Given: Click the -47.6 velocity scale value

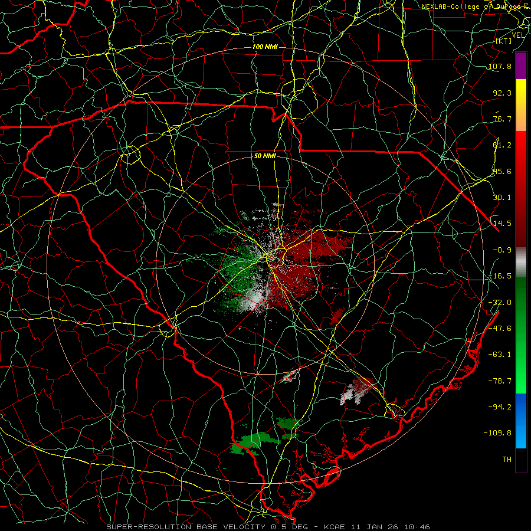Looking at the screenshot, I should tap(500, 329).
